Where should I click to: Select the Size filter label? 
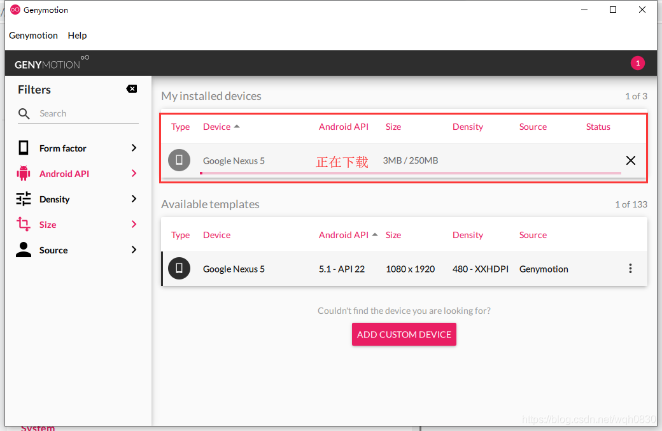click(48, 225)
